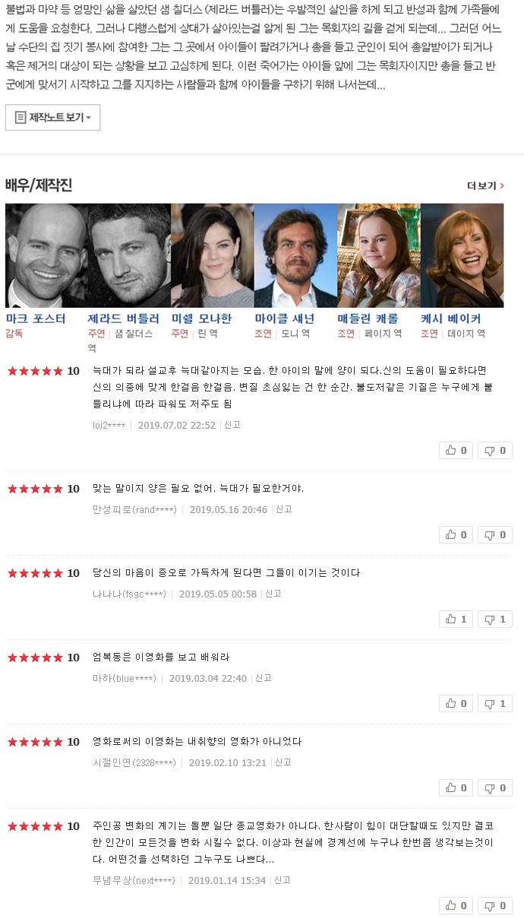Dislike the 나나나 review
Screen dimensions: 524x922
click(494, 619)
